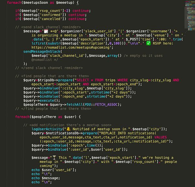This screenshot has width=195, height=187.
Task: Click the "array()" argument
Action: tap(114, 56)
